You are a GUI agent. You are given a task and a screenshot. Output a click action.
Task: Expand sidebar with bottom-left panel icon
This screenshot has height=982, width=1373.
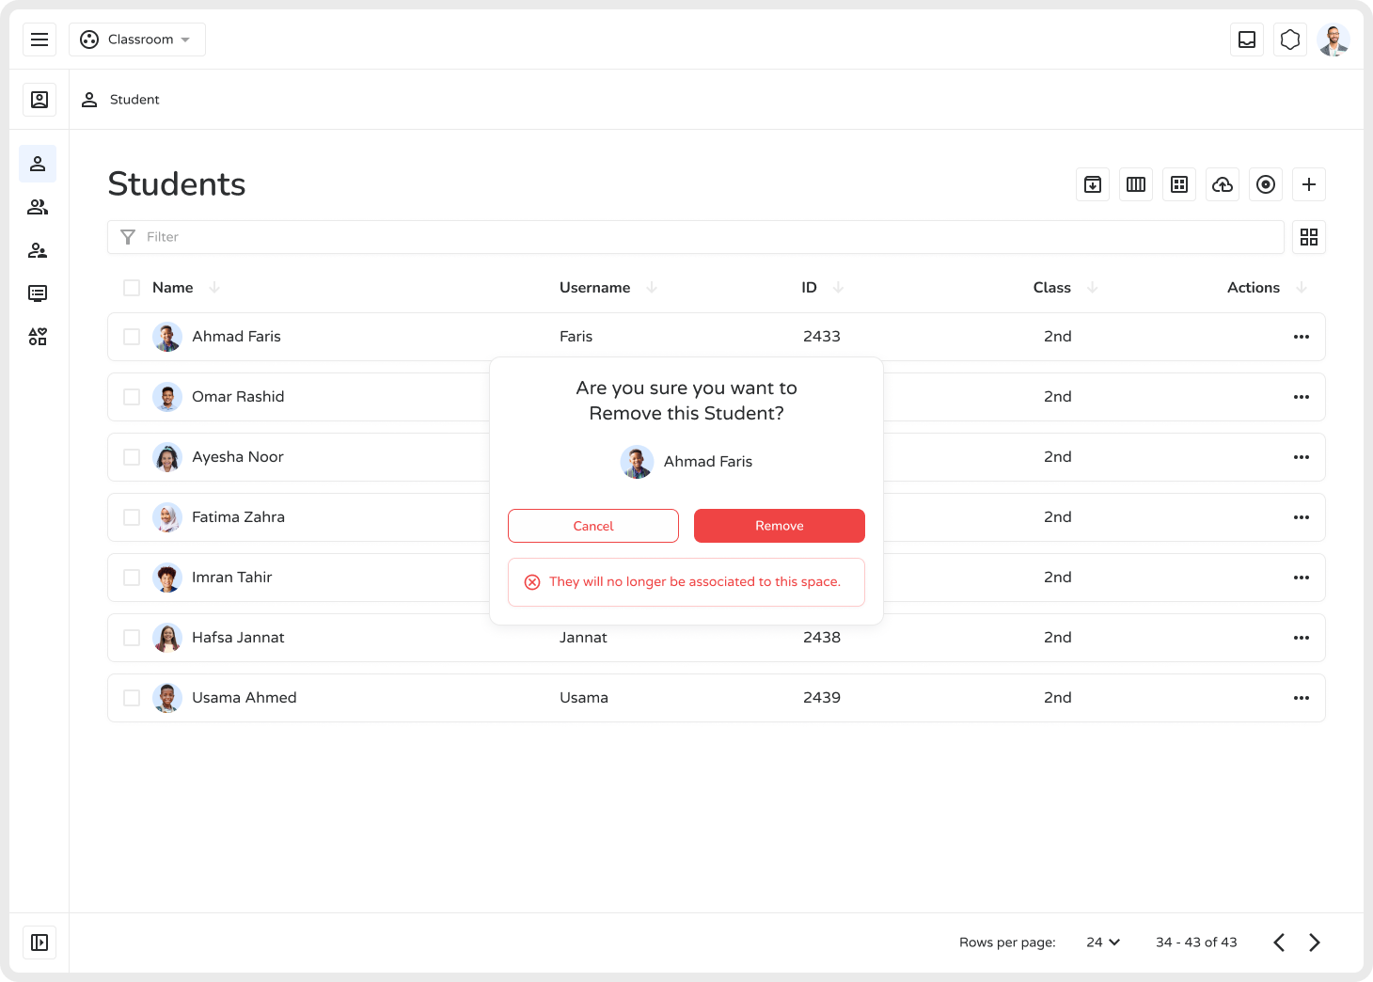click(x=39, y=942)
